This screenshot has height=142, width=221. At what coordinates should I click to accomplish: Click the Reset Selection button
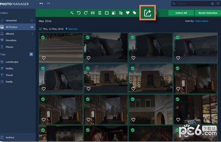tap(208, 13)
